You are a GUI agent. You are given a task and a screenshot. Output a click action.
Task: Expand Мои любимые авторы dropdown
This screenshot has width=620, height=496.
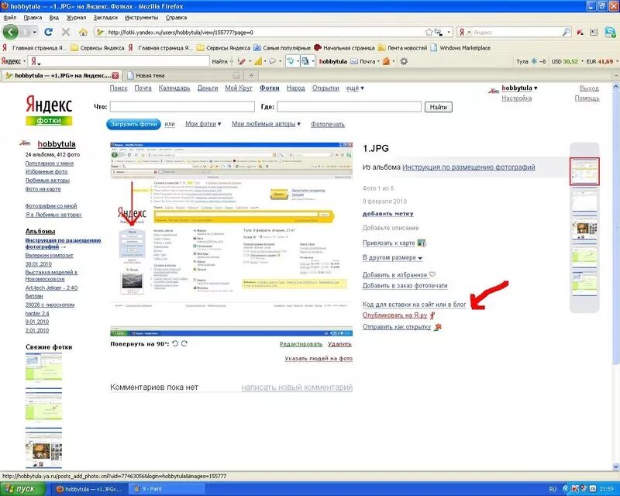tap(266, 124)
